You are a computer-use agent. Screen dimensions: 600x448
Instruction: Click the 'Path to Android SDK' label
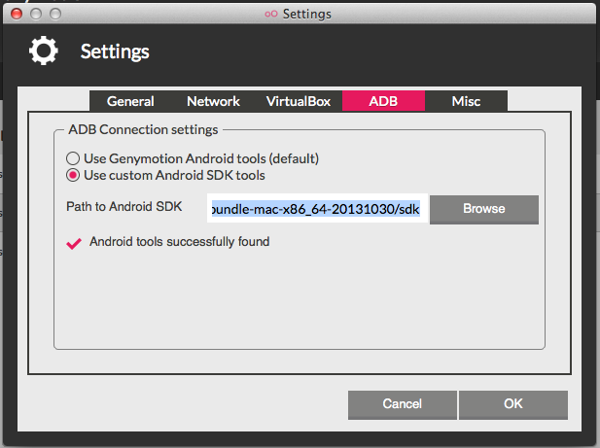[124, 206]
